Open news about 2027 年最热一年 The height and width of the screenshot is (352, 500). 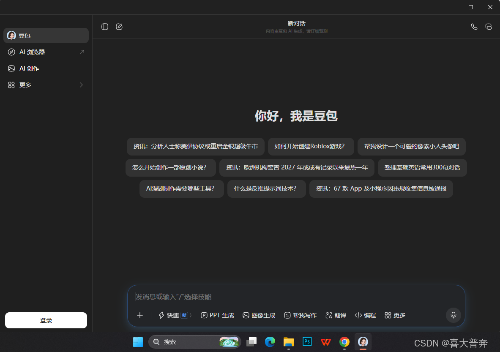(x=297, y=167)
